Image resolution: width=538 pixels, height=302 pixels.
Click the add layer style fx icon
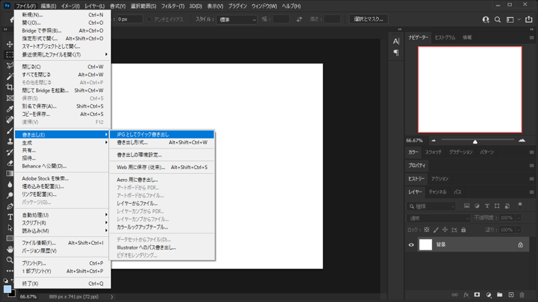click(x=466, y=295)
